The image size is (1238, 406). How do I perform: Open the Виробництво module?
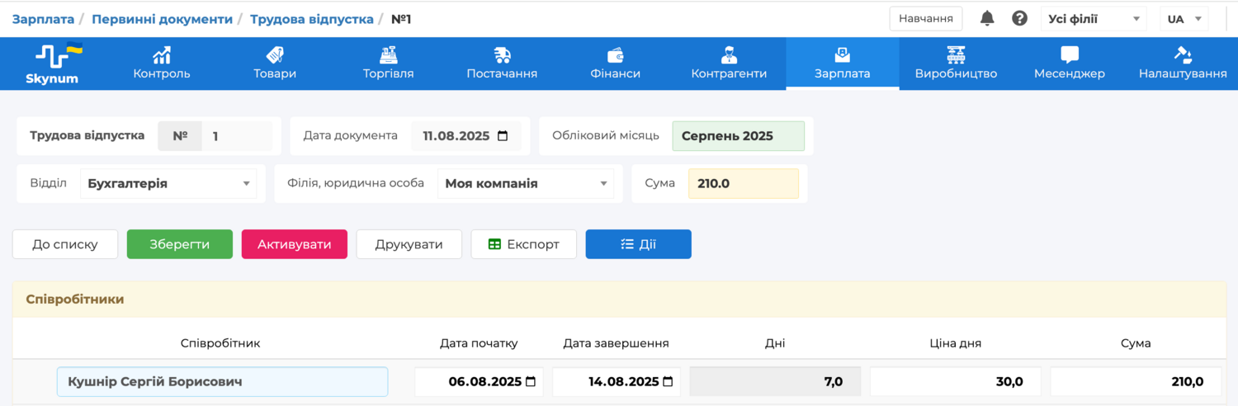[956, 64]
